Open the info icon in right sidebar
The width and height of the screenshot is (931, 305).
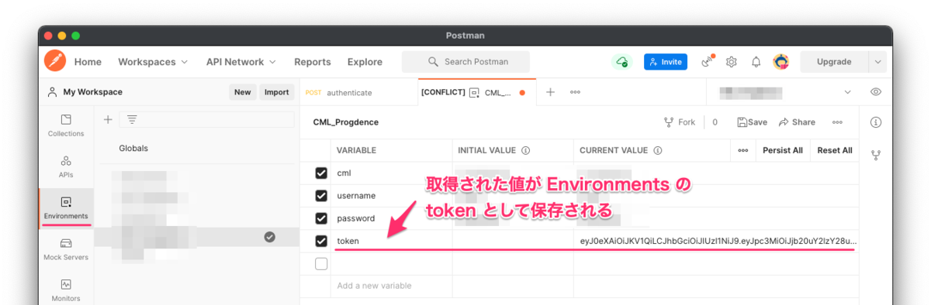tap(876, 122)
